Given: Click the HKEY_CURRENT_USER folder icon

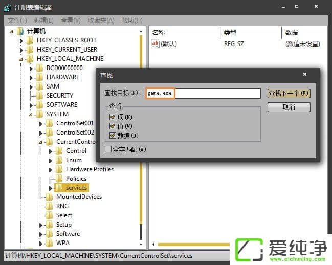Looking at the screenshot, I should click(x=30, y=50).
